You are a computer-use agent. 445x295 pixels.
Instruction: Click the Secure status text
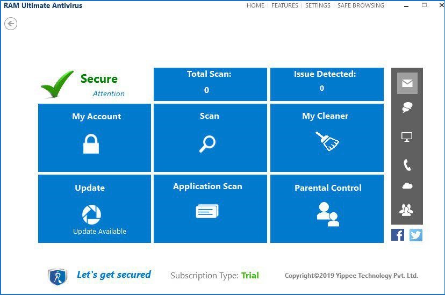click(99, 78)
